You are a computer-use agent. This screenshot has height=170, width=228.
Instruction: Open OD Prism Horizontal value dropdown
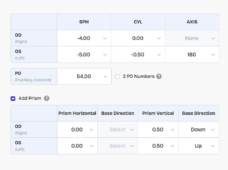click(x=77, y=129)
